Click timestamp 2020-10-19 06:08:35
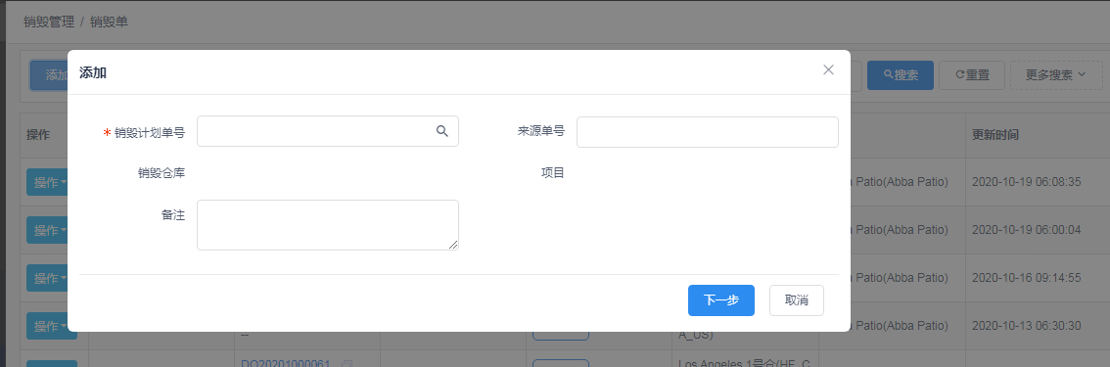Viewport: 1110px width, 367px height. 1027,182
